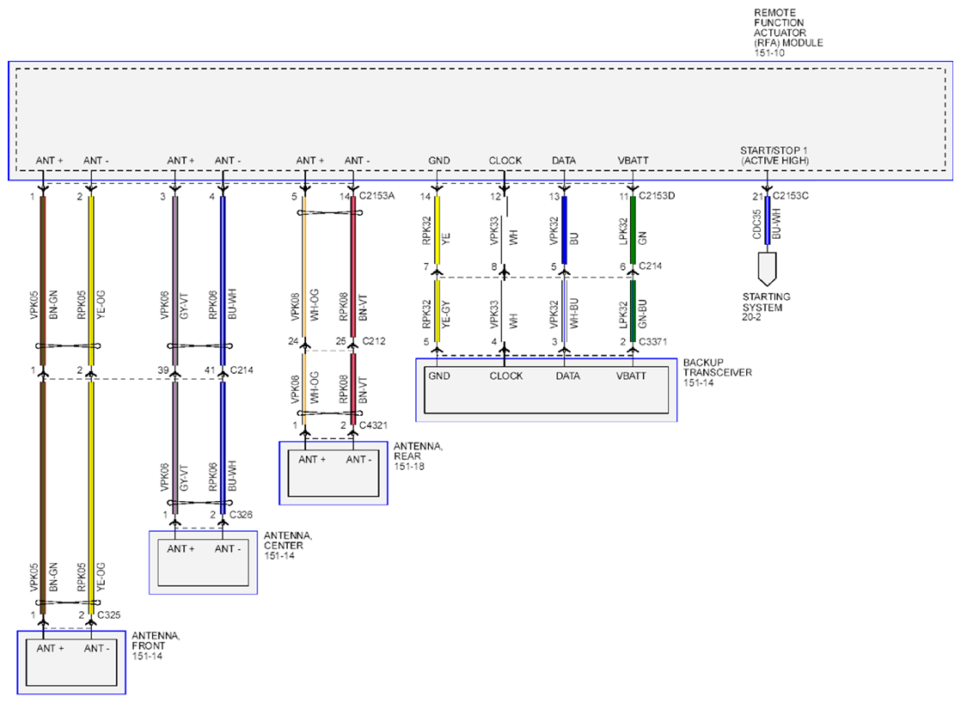Open the ANTENNA, REAR 151-18 label
Screen dimensions: 961x703
coord(418,456)
